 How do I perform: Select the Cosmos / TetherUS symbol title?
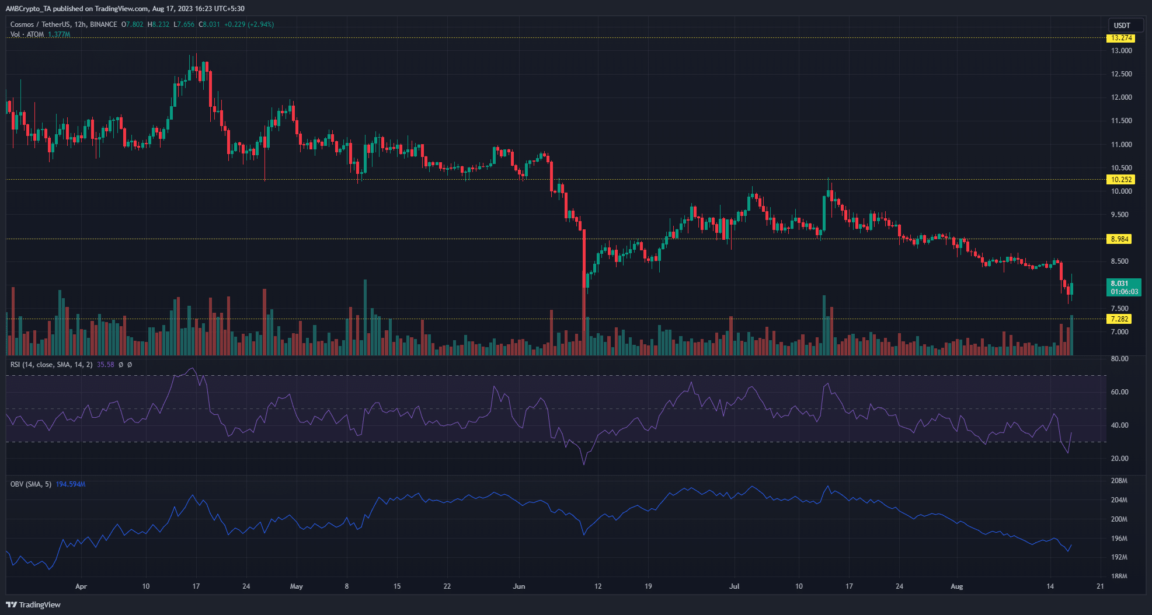click(x=40, y=25)
